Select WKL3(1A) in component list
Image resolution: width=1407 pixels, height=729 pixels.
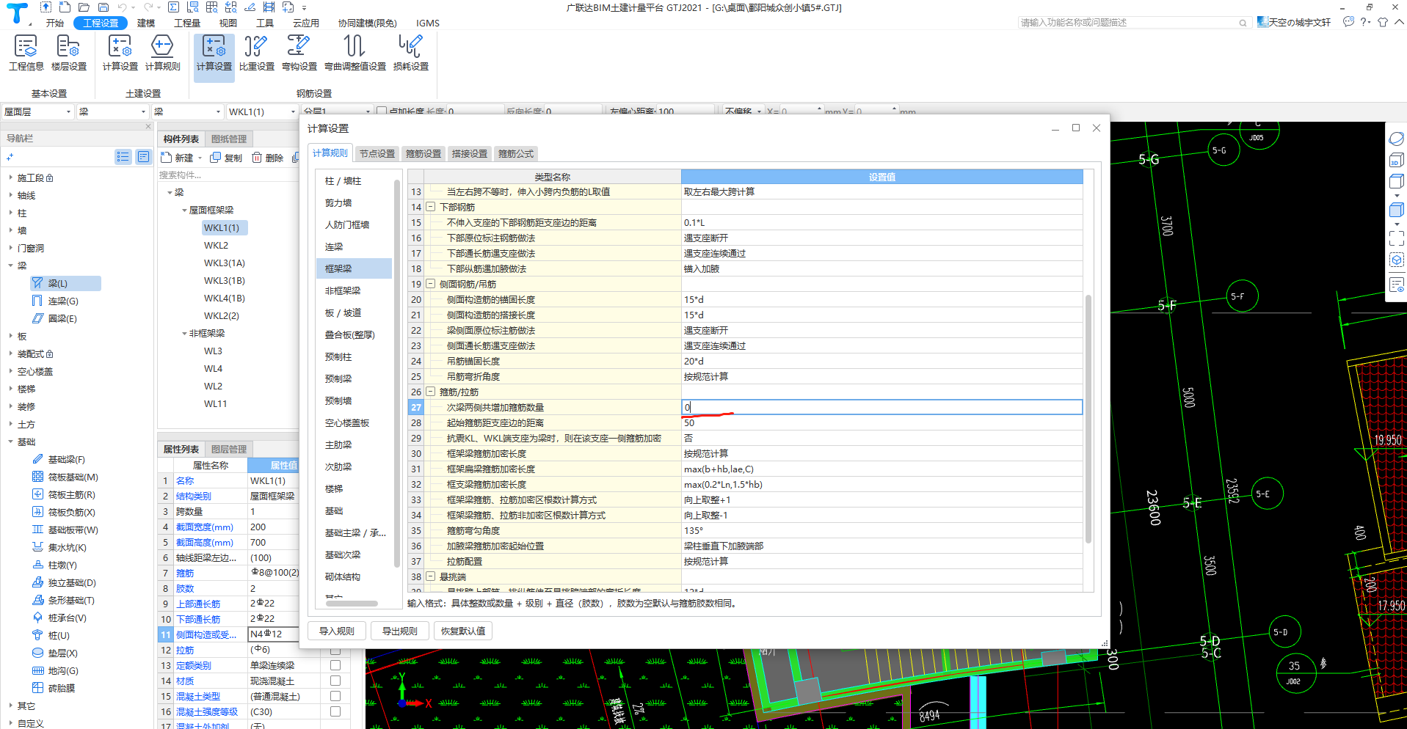coord(225,263)
